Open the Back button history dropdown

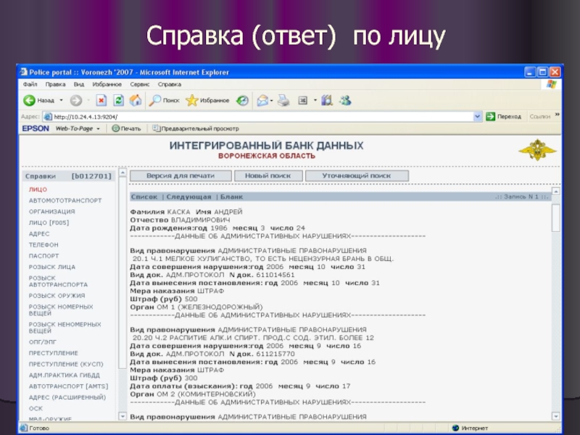coord(61,100)
